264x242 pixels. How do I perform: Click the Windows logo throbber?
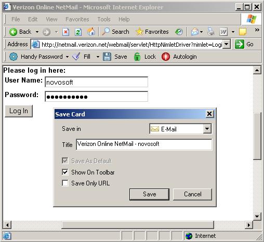point(252,19)
